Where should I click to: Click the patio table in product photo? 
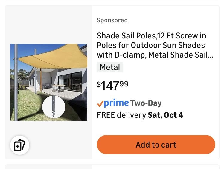pos(59,87)
